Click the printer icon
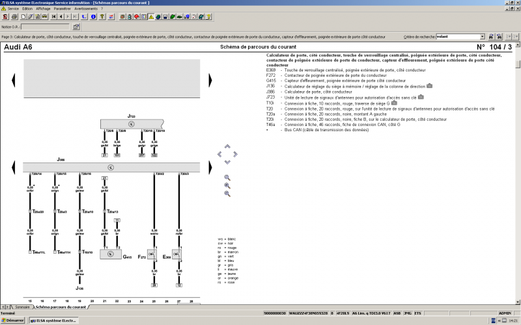521x325 pixels. click(14, 17)
